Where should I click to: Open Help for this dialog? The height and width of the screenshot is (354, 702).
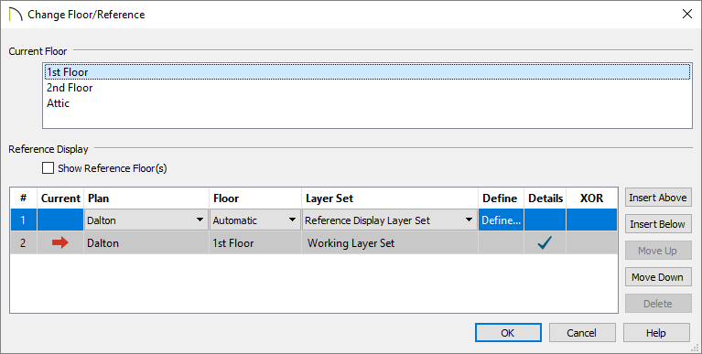tap(656, 333)
